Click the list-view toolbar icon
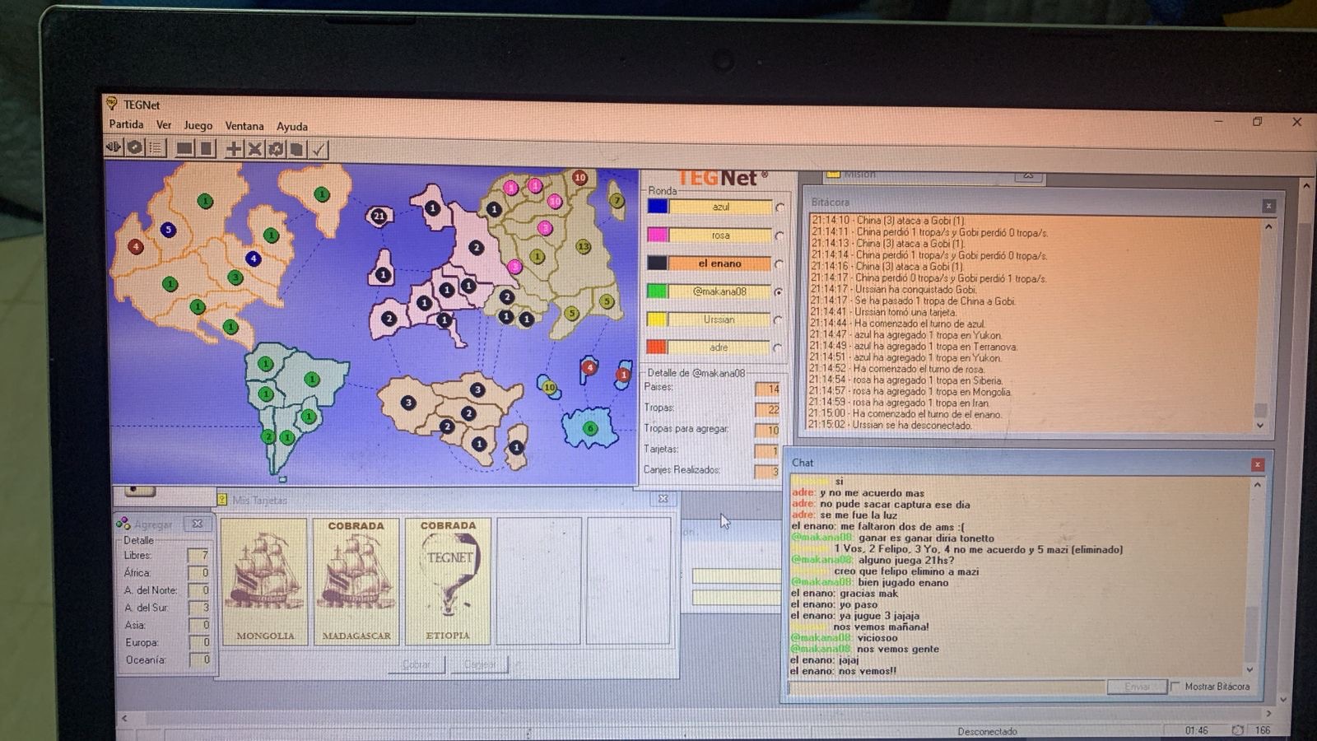The width and height of the screenshot is (1317, 741). [156, 148]
